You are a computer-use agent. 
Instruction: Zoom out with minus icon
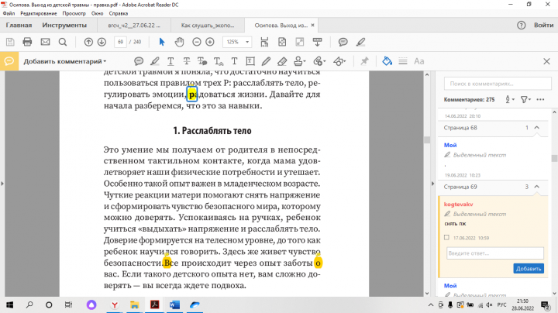(x=196, y=42)
